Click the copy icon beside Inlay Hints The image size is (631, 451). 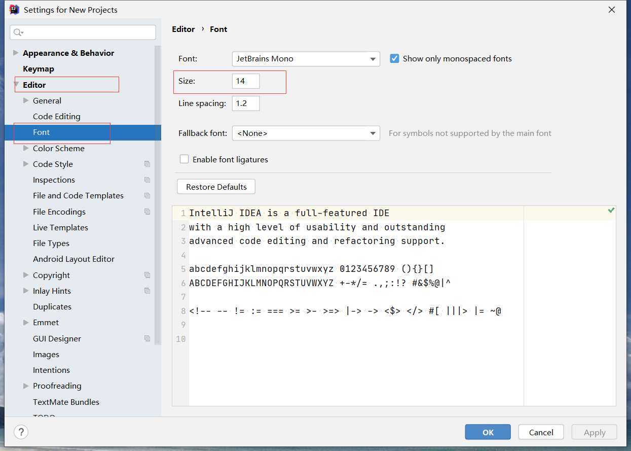coord(147,291)
